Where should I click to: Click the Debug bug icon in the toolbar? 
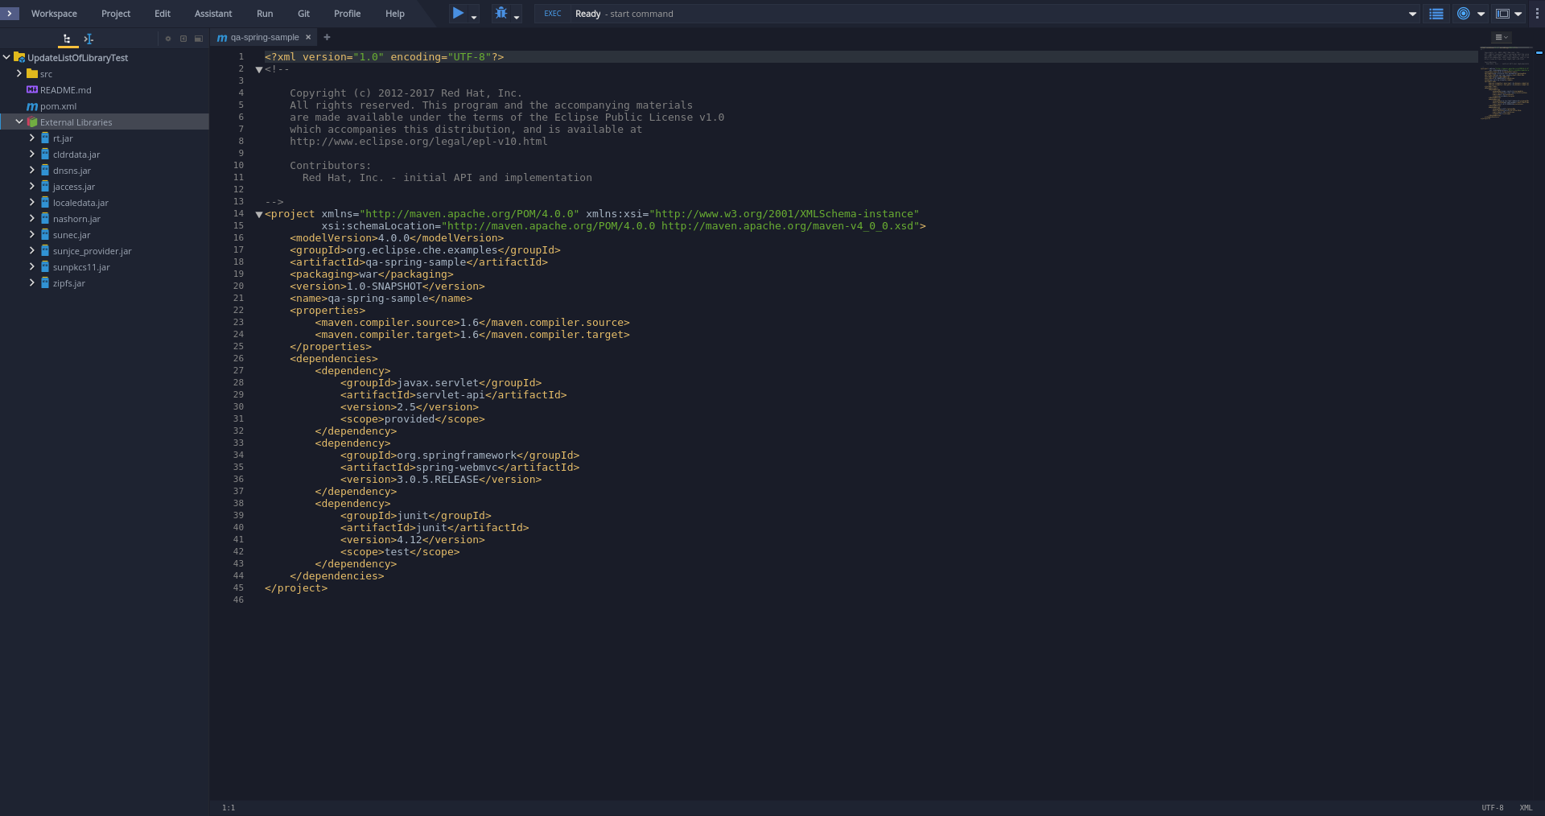[x=501, y=13]
